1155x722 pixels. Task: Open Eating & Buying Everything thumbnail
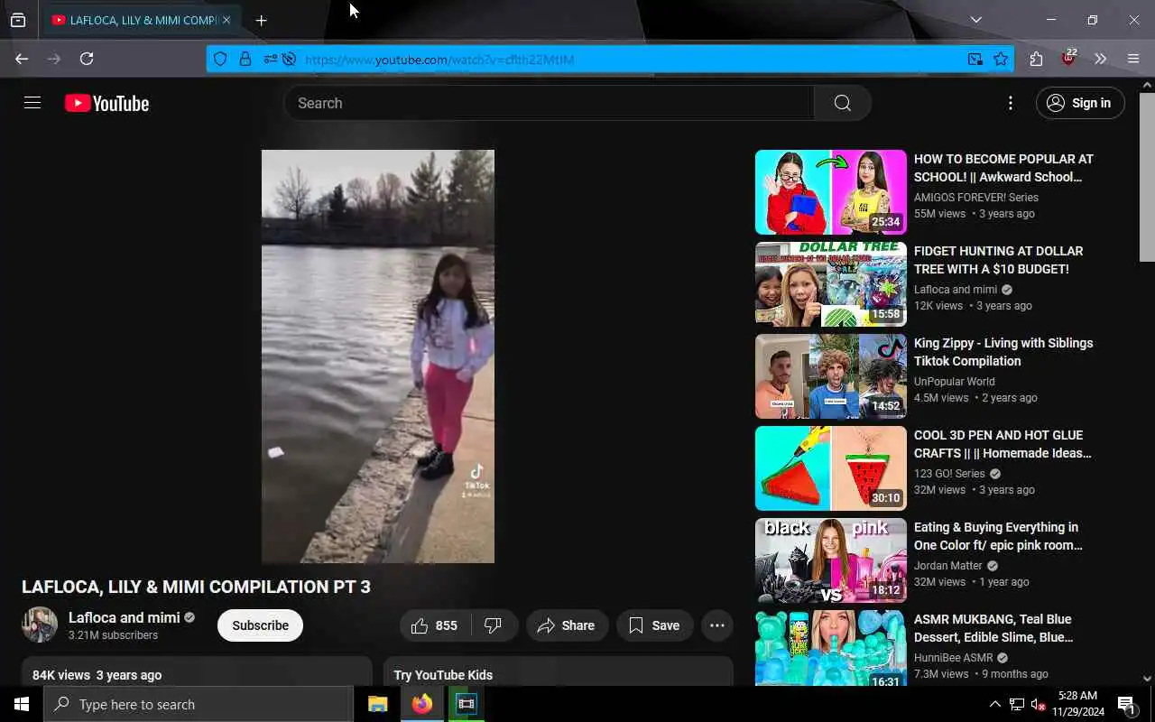[830, 560]
